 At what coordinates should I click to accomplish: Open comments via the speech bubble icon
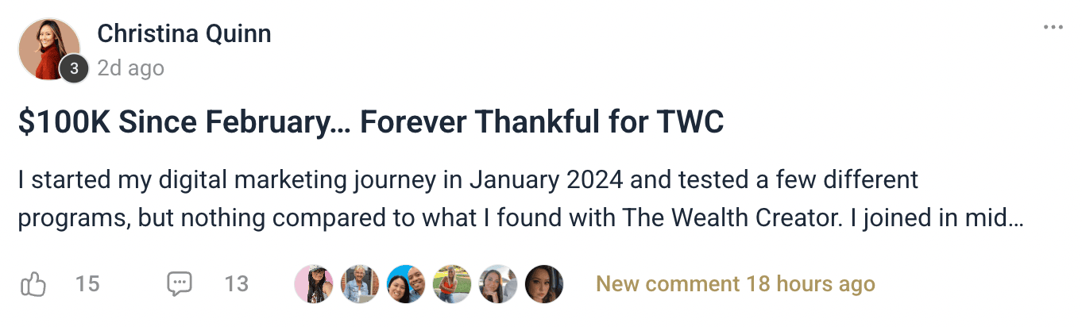[180, 284]
